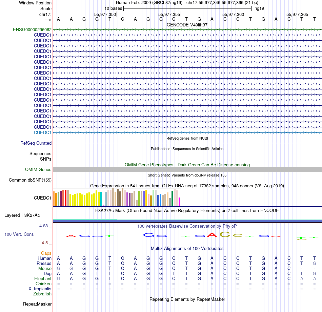Click the OMIM Genes track label

coord(38,169)
